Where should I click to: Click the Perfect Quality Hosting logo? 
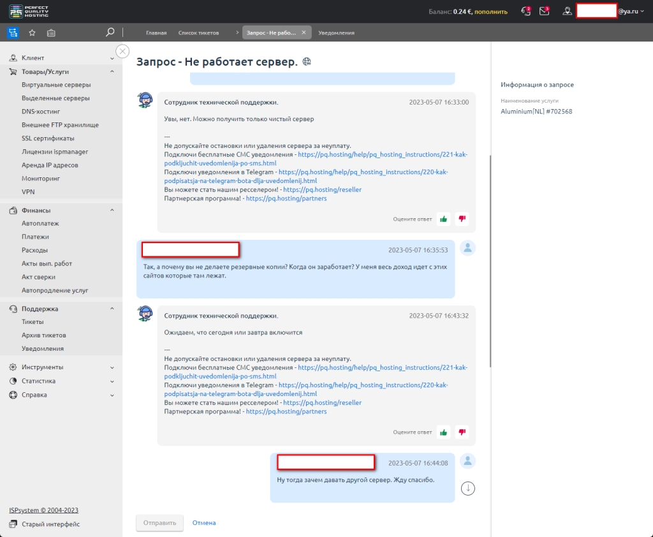click(28, 11)
